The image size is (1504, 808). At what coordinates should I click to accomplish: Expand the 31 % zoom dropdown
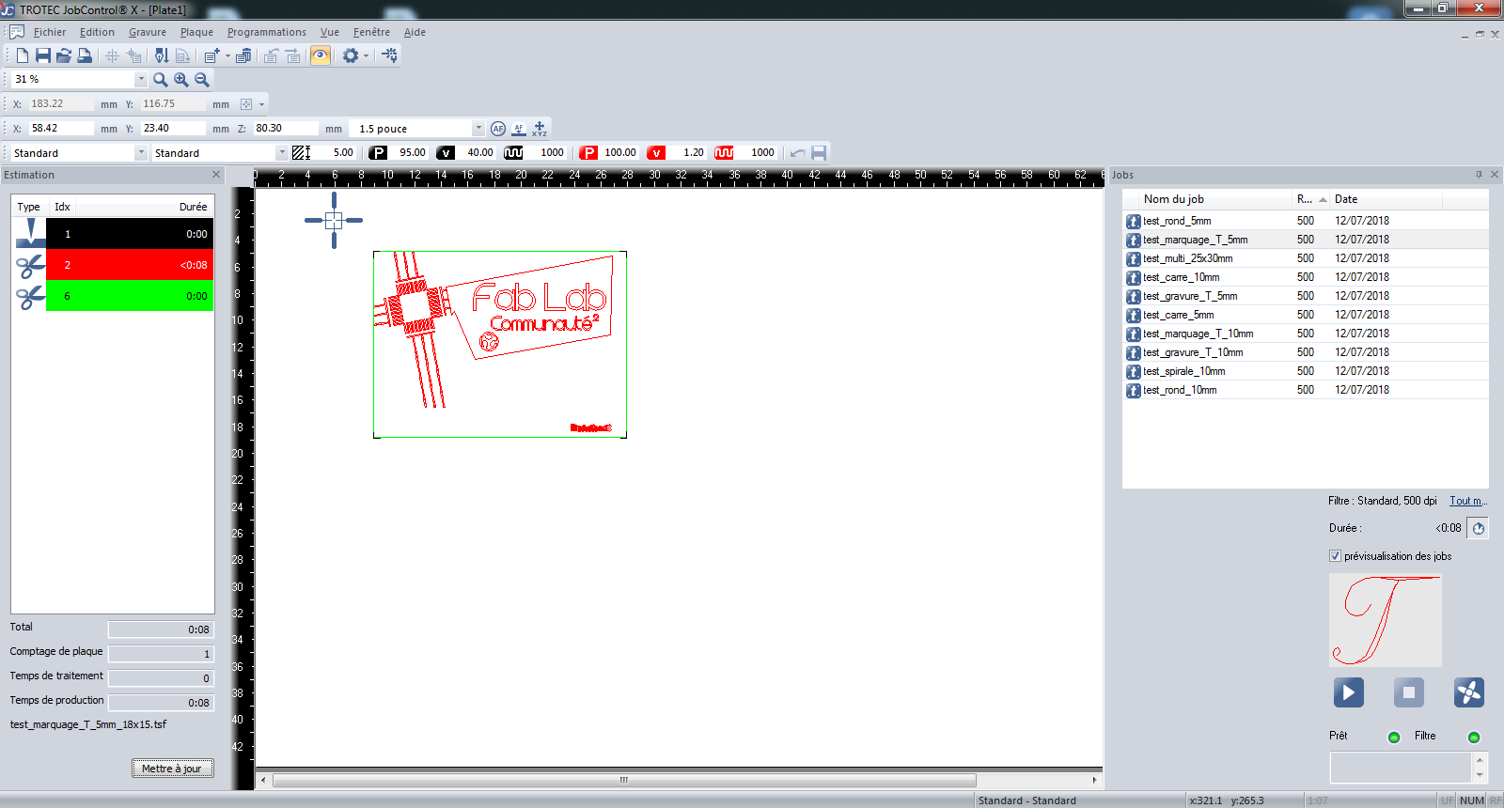(141, 80)
